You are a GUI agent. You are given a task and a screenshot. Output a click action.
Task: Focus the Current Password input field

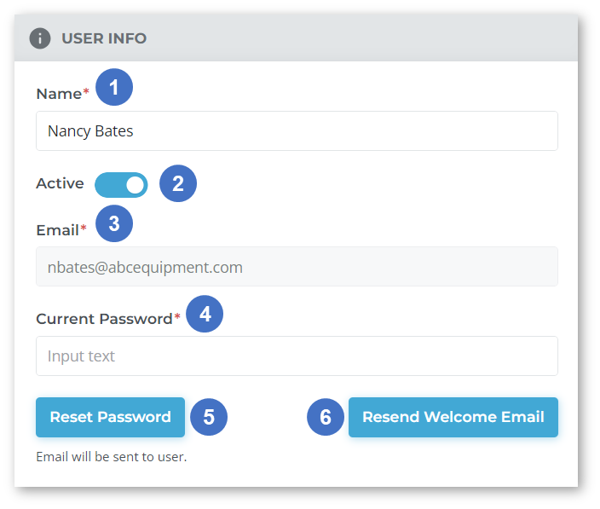coord(297,356)
